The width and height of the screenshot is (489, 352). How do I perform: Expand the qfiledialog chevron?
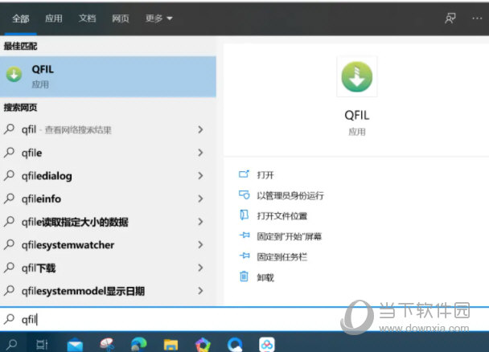click(200, 176)
